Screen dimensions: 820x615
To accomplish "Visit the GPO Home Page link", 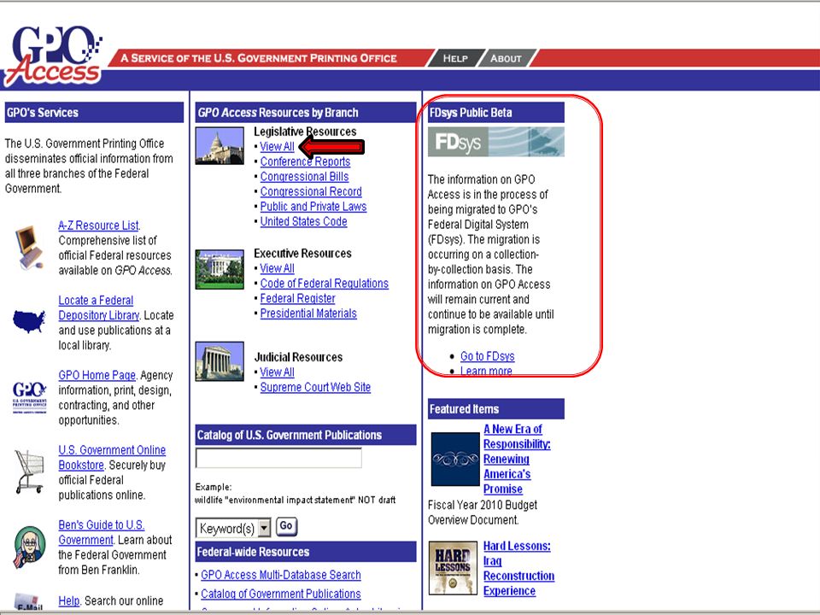I will coord(97,376).
